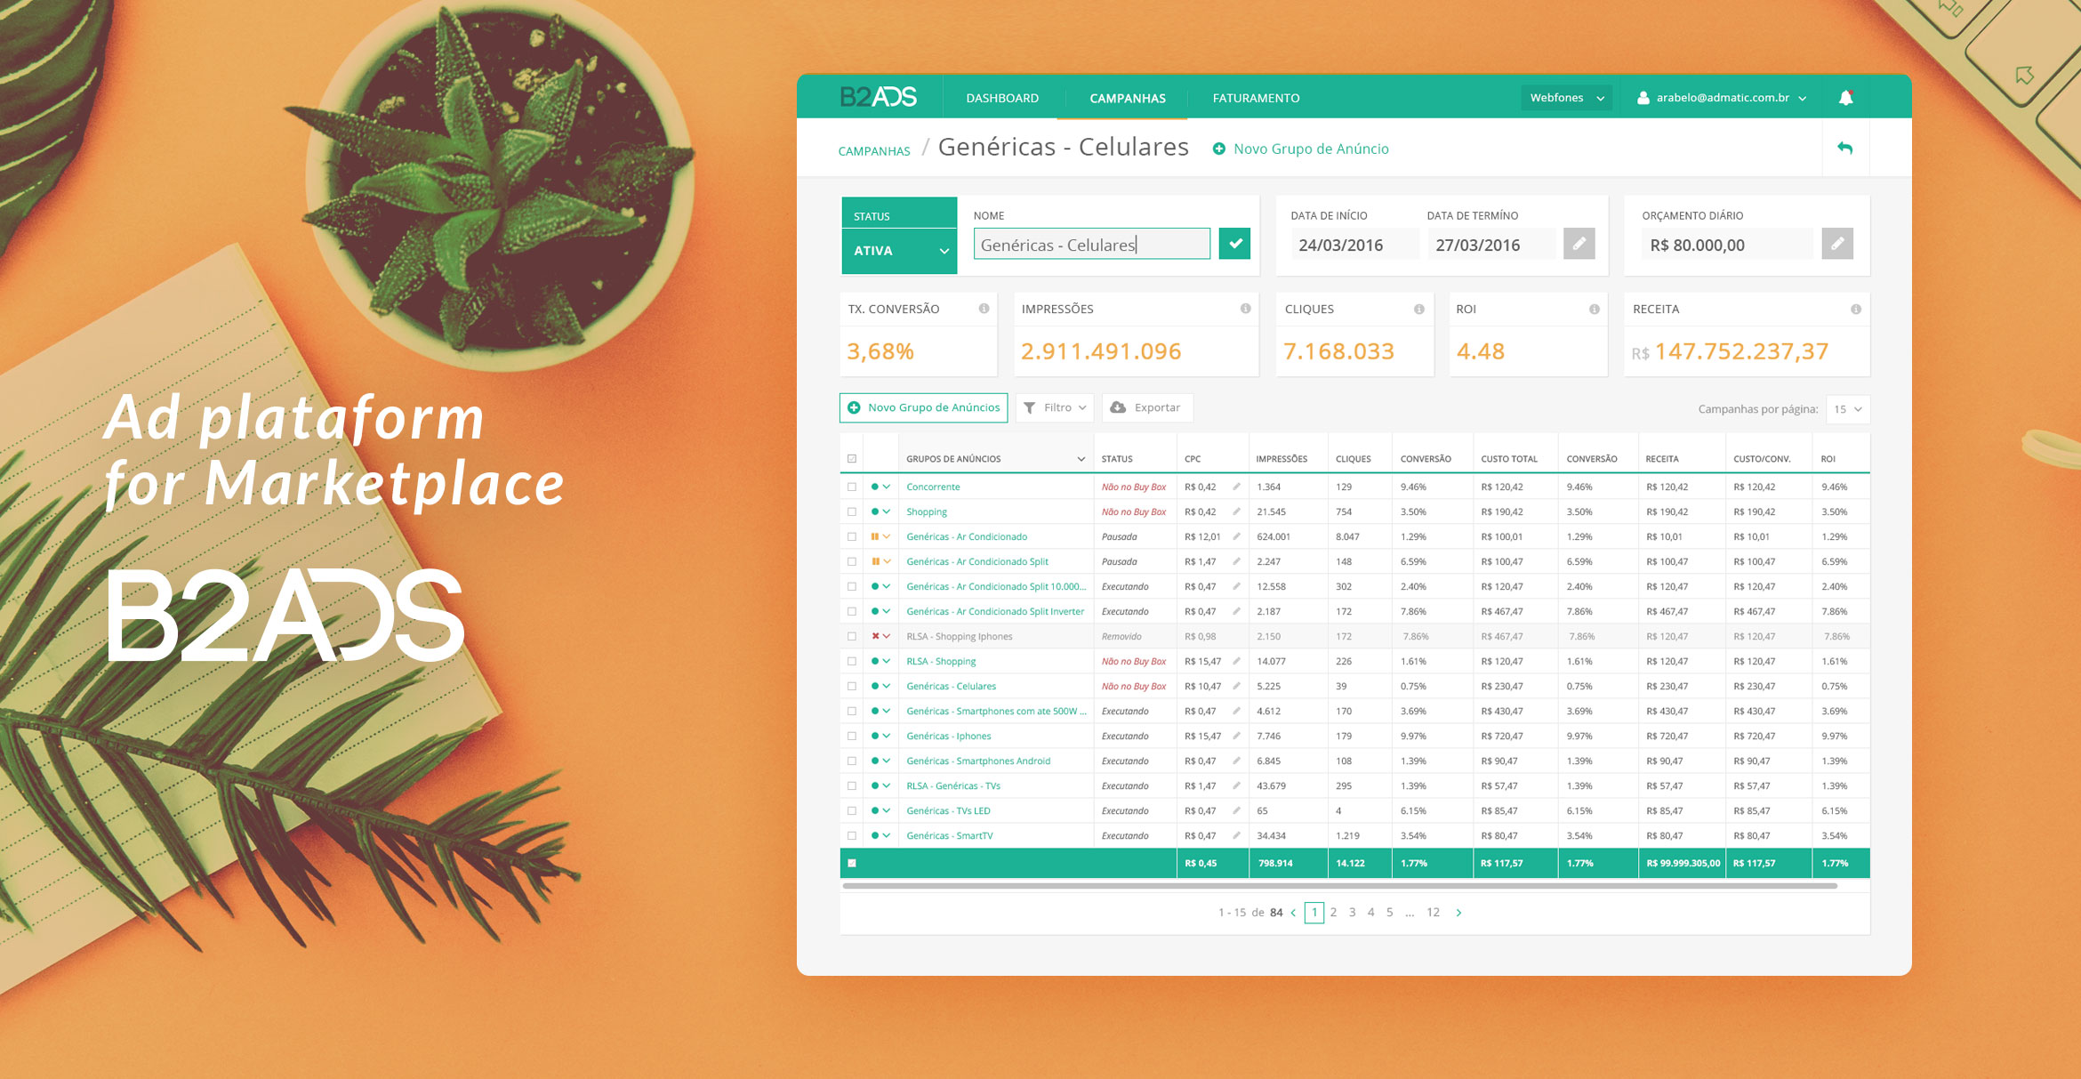Viewport: 2081px width, 1079px height.
Task: Click the Exportar button
Action: (1146, 407)
